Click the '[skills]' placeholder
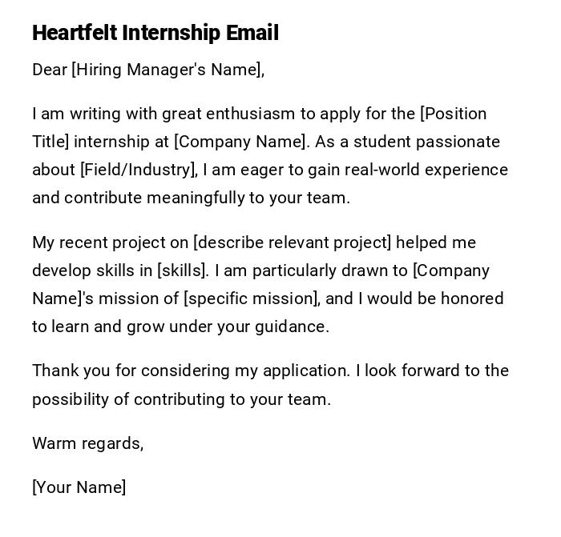 tap(183, 271)
